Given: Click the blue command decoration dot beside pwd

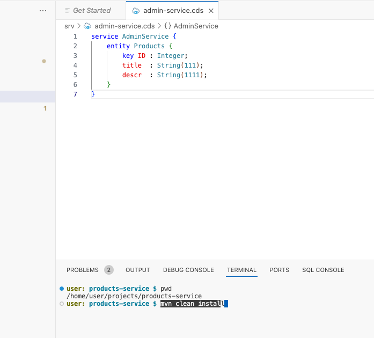Looking at the screenshot, I should 62,288.
